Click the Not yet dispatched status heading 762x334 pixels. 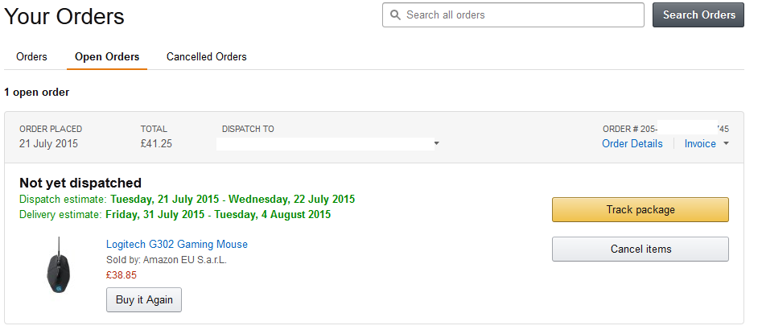tap(80, 183)
